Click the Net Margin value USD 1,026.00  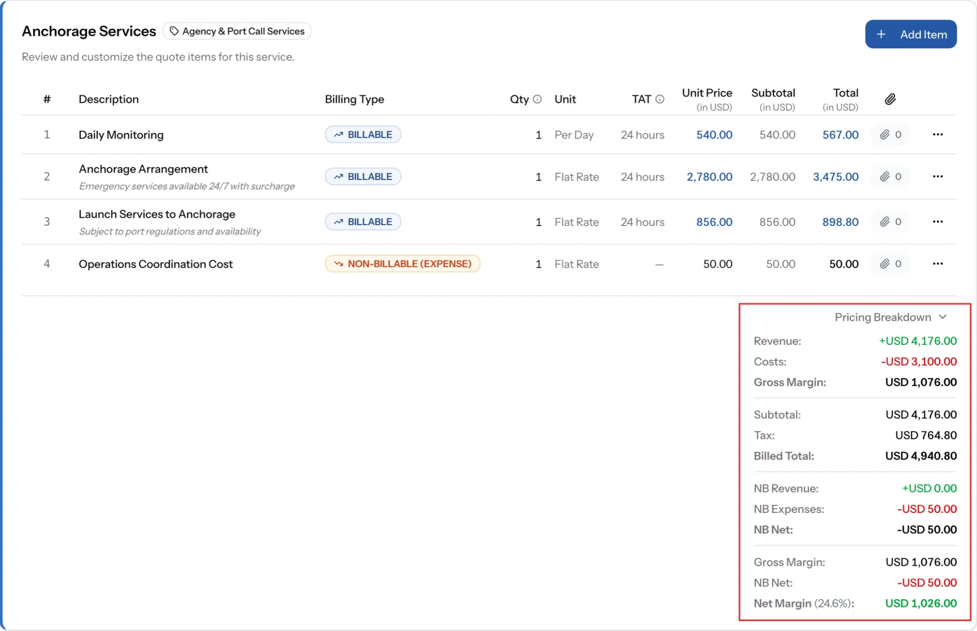tap(921, 604)
